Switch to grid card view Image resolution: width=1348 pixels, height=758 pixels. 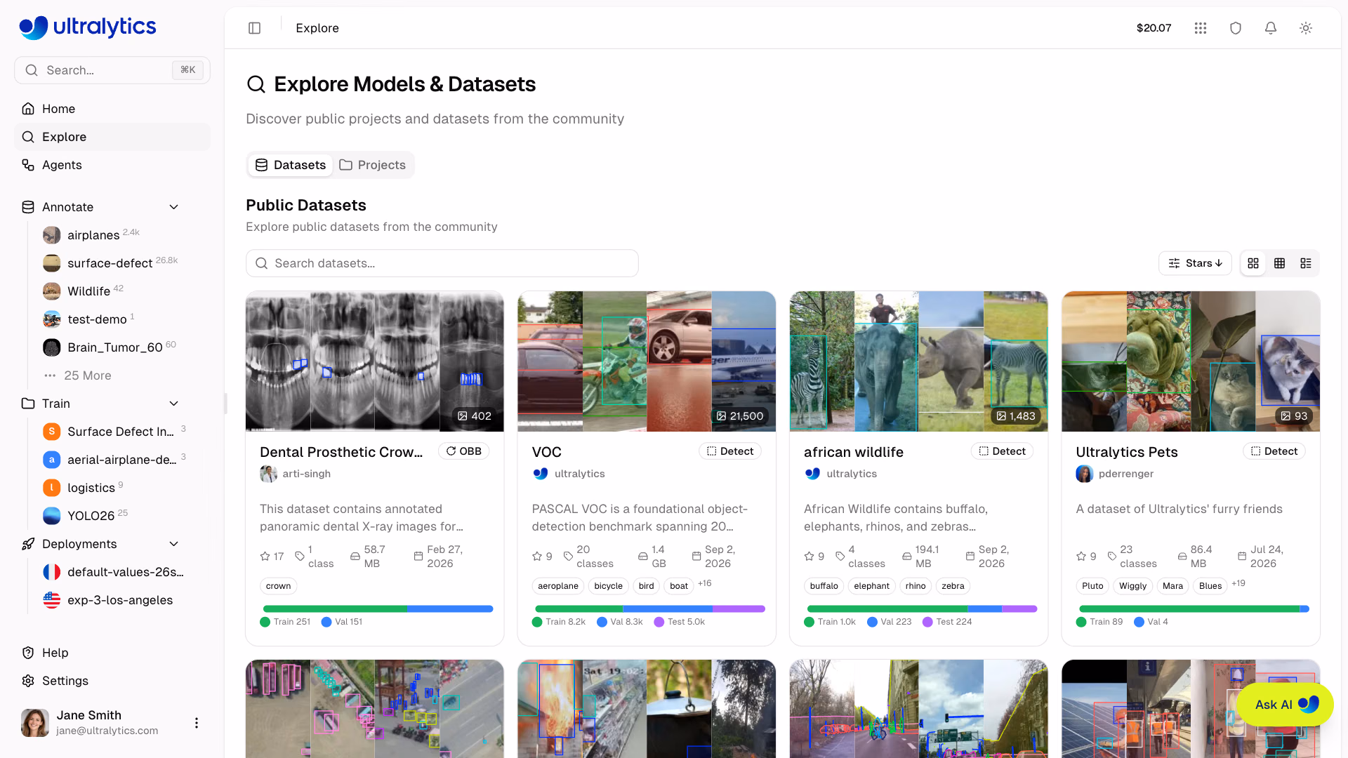(1253, 263)
